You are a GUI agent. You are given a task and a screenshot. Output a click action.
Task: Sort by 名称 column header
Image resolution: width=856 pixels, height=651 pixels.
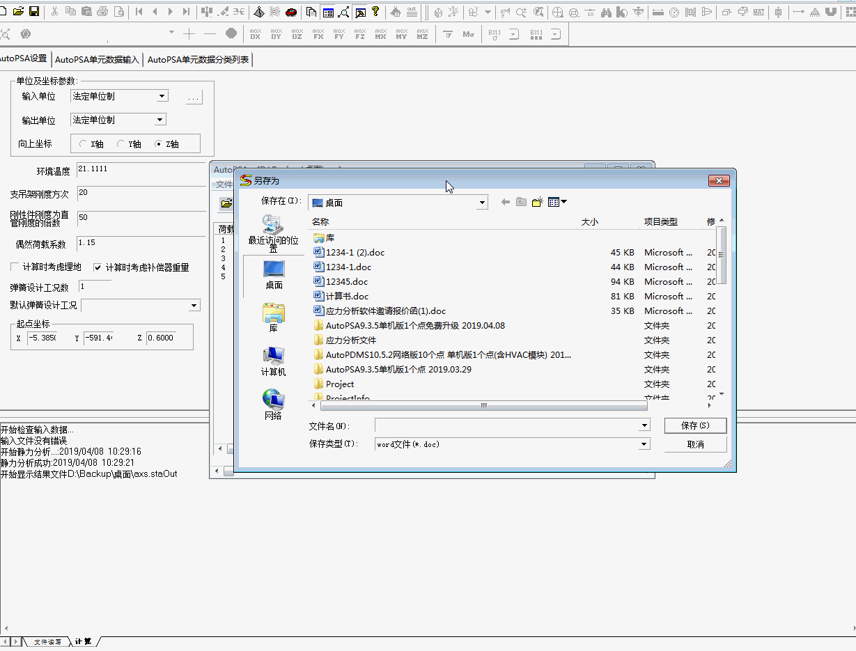coord(320,221)
